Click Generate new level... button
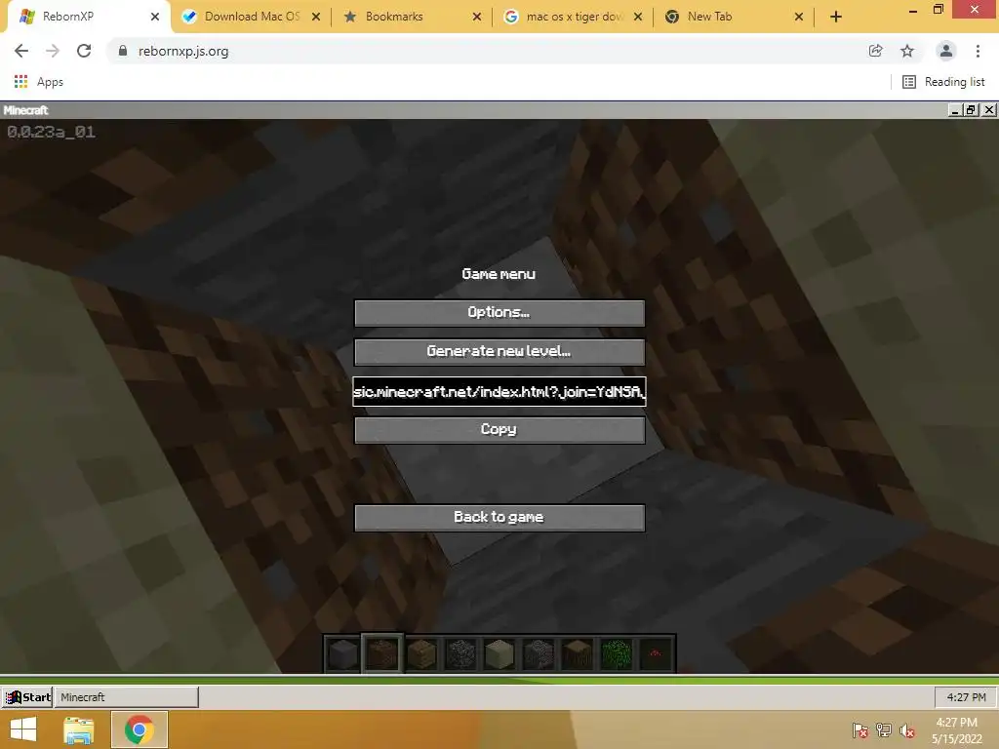 pos(499,351)
